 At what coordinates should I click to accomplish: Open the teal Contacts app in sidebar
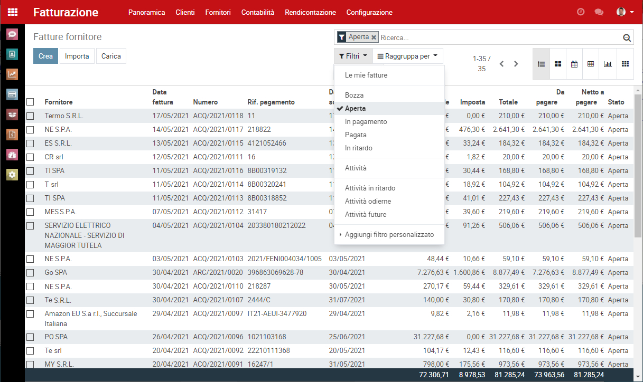pyautogui.click(x=12, y=54)
